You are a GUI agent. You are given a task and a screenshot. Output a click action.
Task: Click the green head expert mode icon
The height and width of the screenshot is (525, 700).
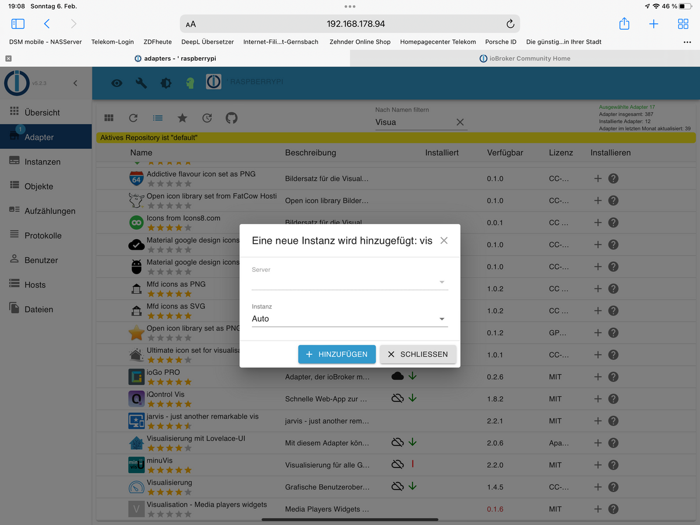(190, 83)
